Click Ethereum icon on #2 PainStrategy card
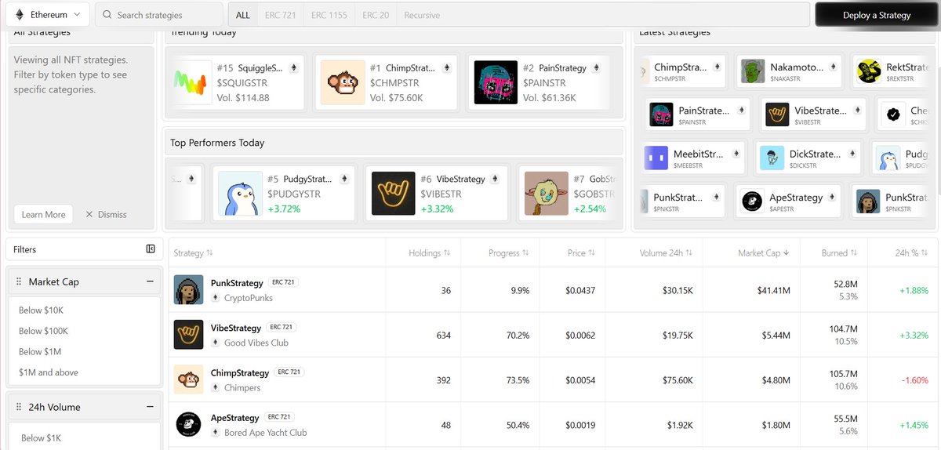The image size is (941, 450). click(x=597, y=68)
